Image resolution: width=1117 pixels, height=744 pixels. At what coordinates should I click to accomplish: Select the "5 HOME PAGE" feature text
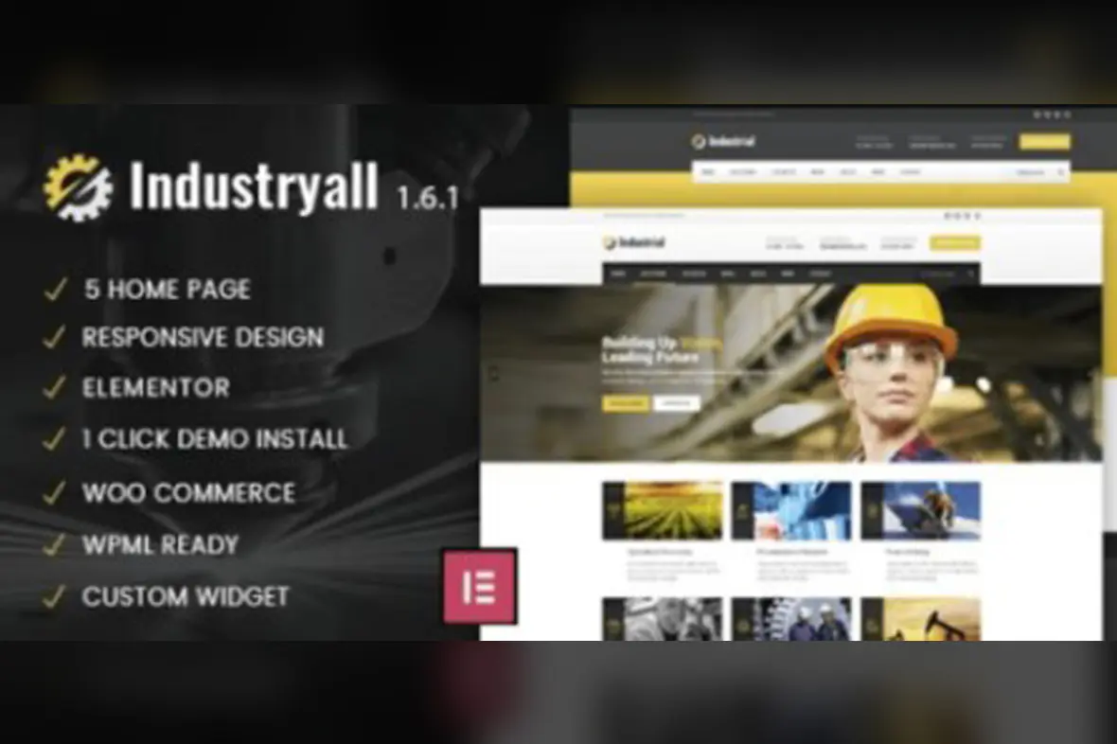click(x=168, y=290)
